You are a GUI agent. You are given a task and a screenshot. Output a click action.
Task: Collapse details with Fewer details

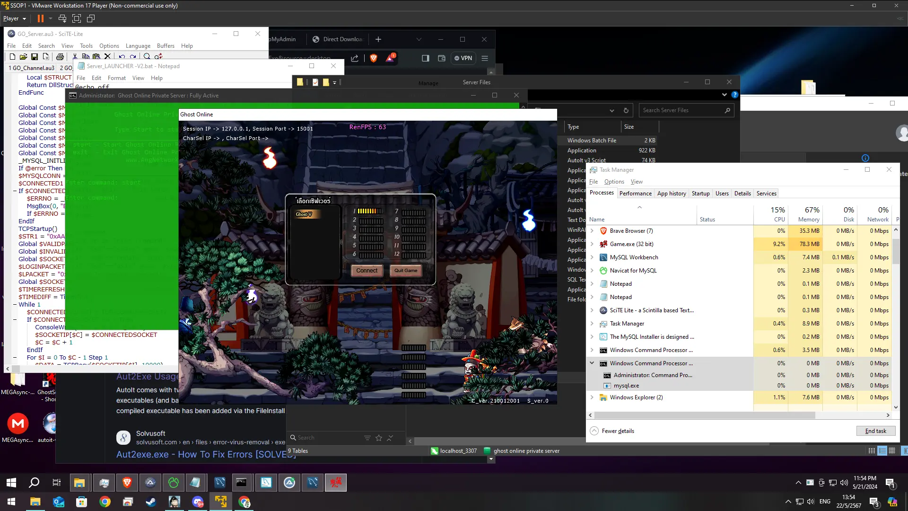pos(612,431)
